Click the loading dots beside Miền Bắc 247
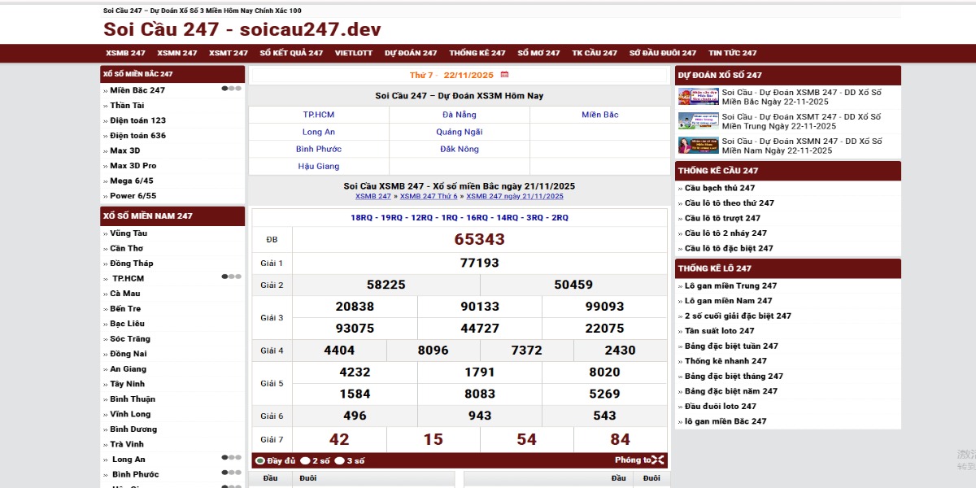This screenshot has width=976, height=488. click(x=231, y=89)
